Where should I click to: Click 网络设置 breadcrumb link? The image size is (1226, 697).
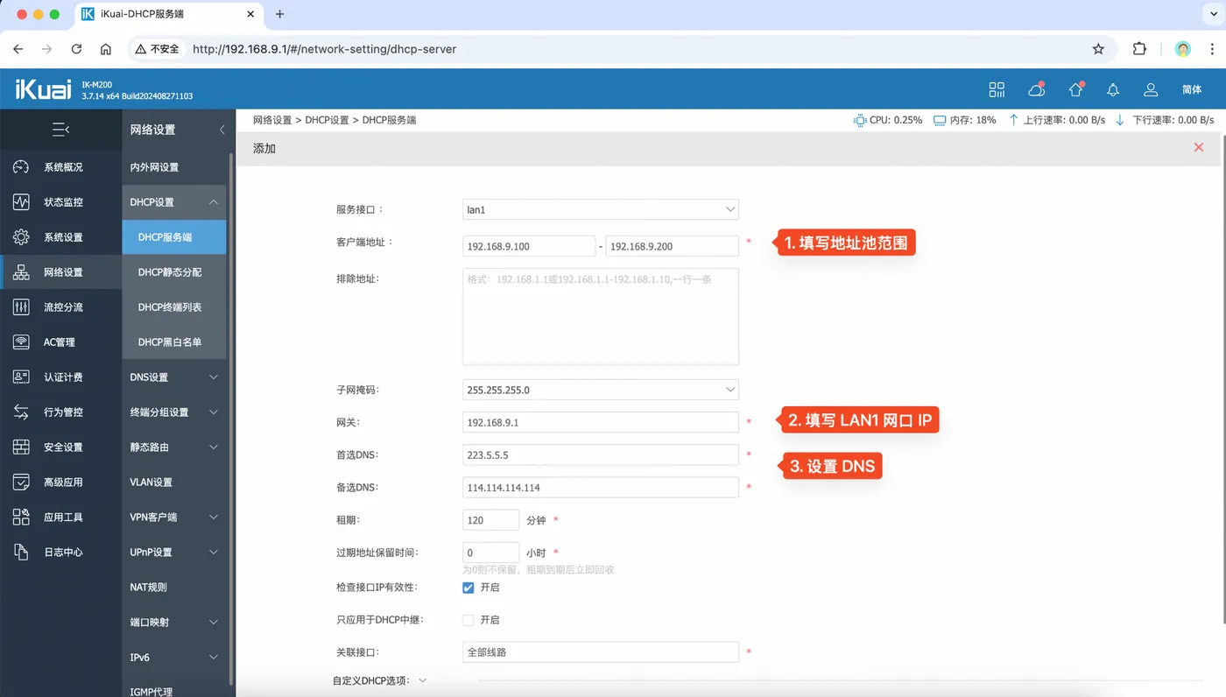[x=272, y=120]
